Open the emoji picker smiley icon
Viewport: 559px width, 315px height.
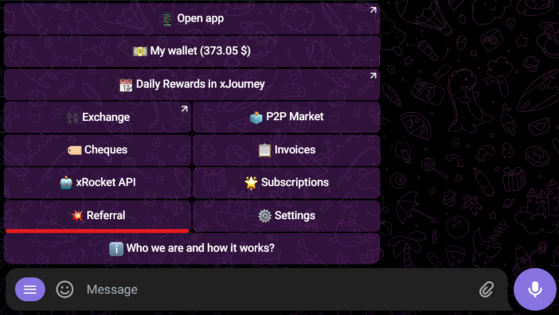tap(65, 289)
